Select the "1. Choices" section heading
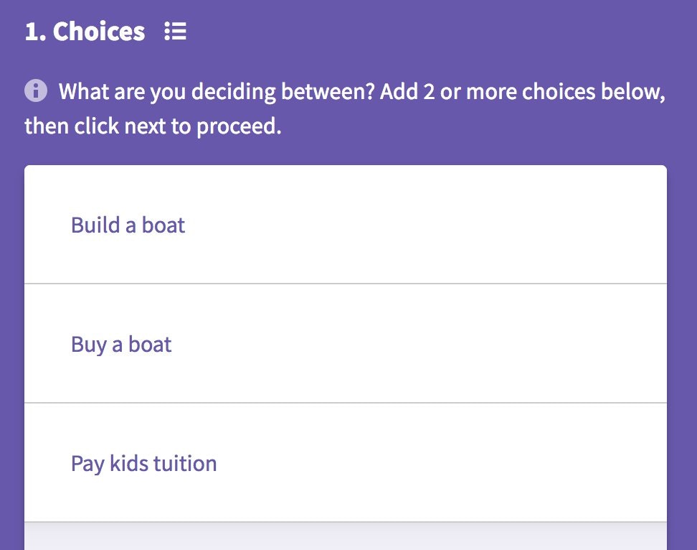The height and width of the screenshot is (550, 697). 85,32
